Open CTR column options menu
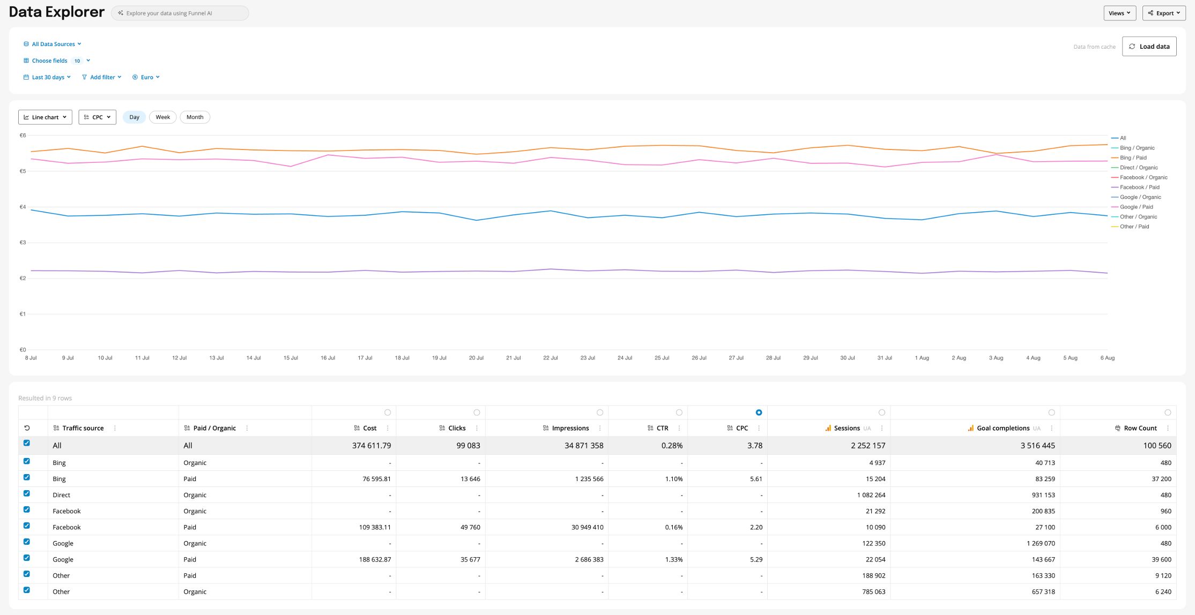 tap(679, 428)
